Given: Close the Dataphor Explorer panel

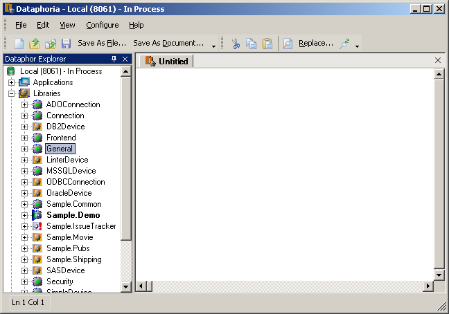Looking at the screenshot, I should (x=125, y=59).
